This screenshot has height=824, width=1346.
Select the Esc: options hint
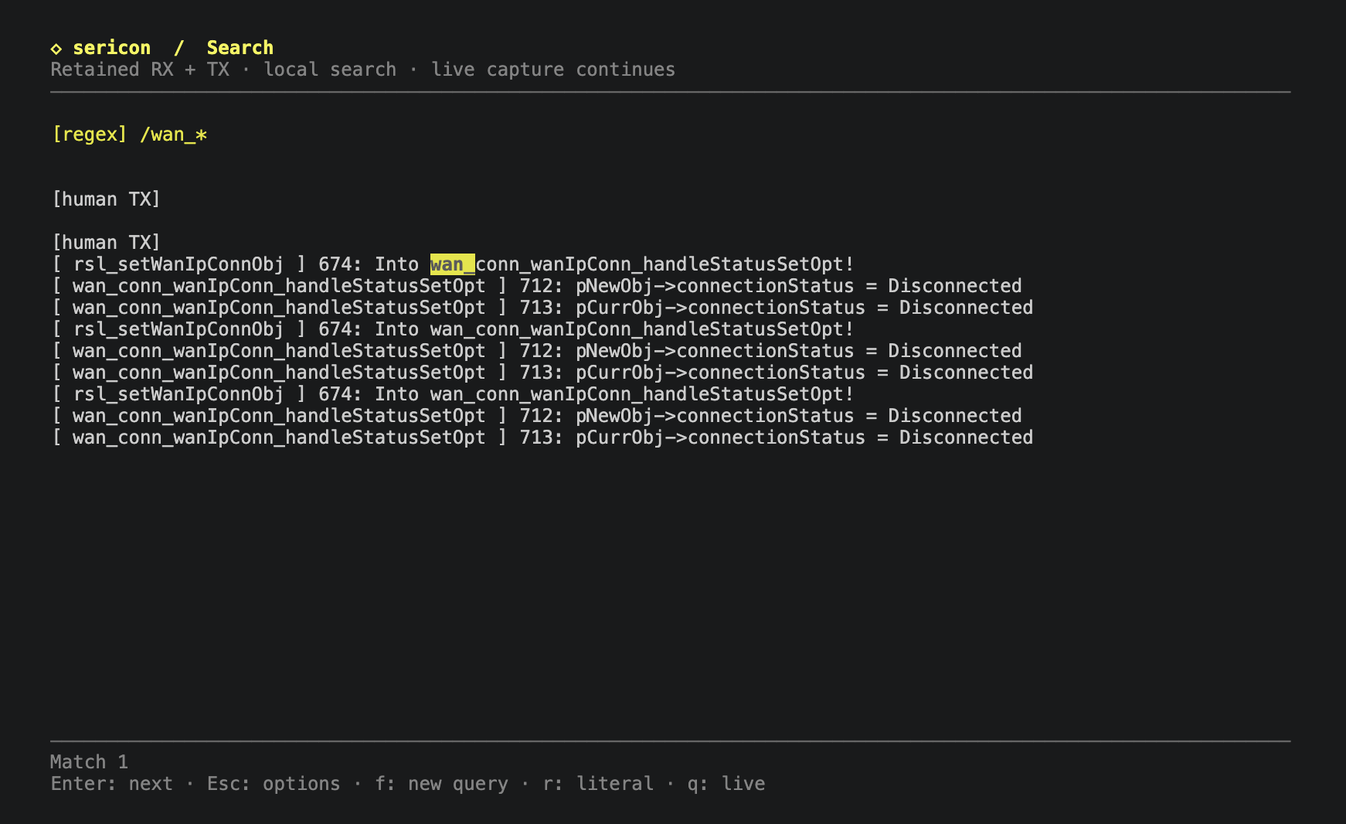point(274,784)
